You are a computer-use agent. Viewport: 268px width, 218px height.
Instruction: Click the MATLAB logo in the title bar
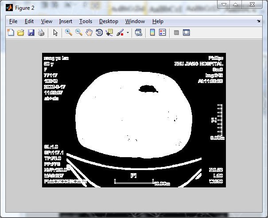[9, 8]
